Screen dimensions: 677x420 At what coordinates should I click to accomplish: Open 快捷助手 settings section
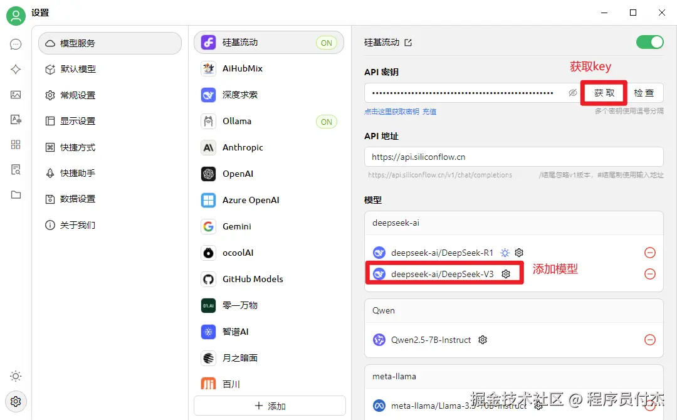[x=110, y=173]
